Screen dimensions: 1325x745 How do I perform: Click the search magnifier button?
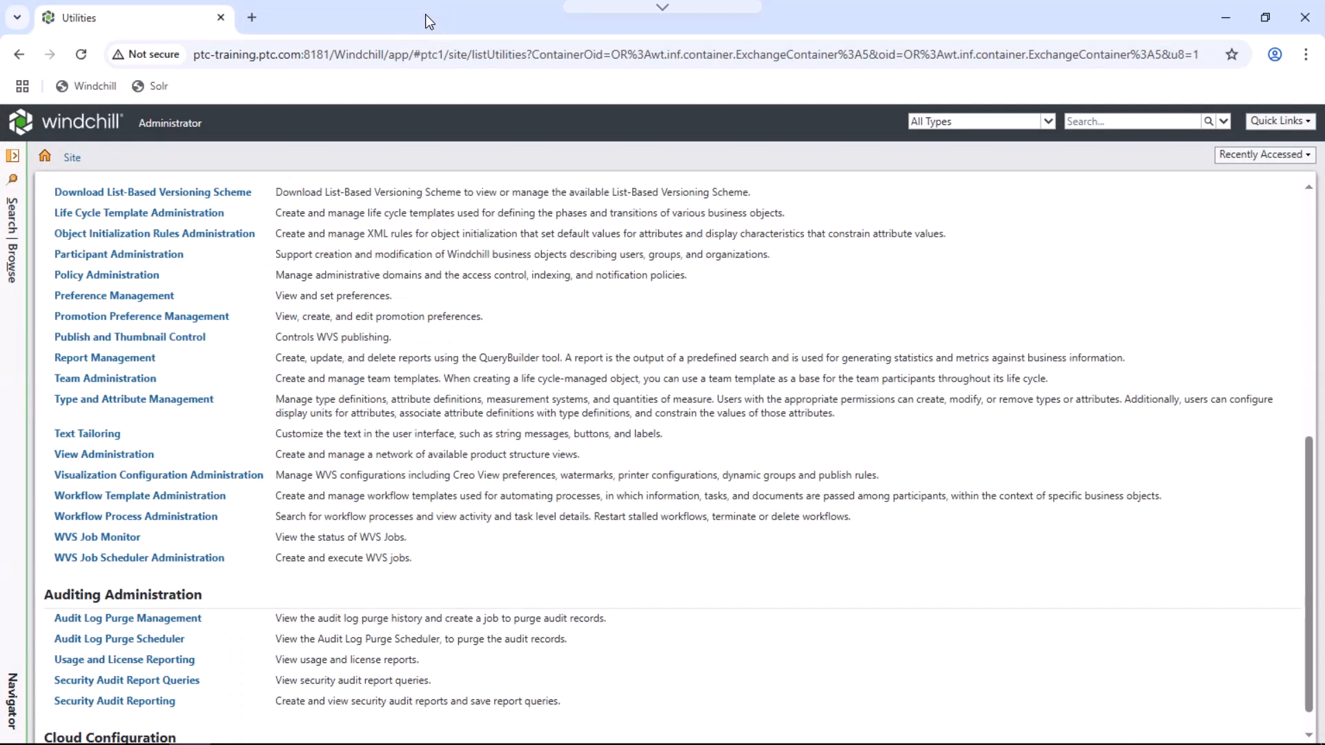[1208, 121]
